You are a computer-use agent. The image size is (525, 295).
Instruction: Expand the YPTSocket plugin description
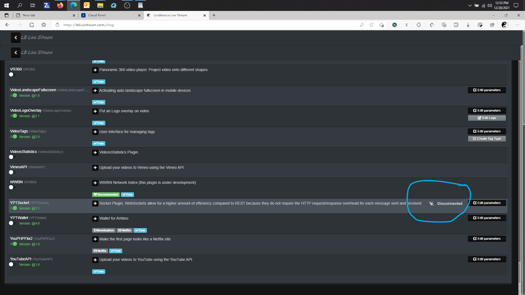tap(95, 203)
